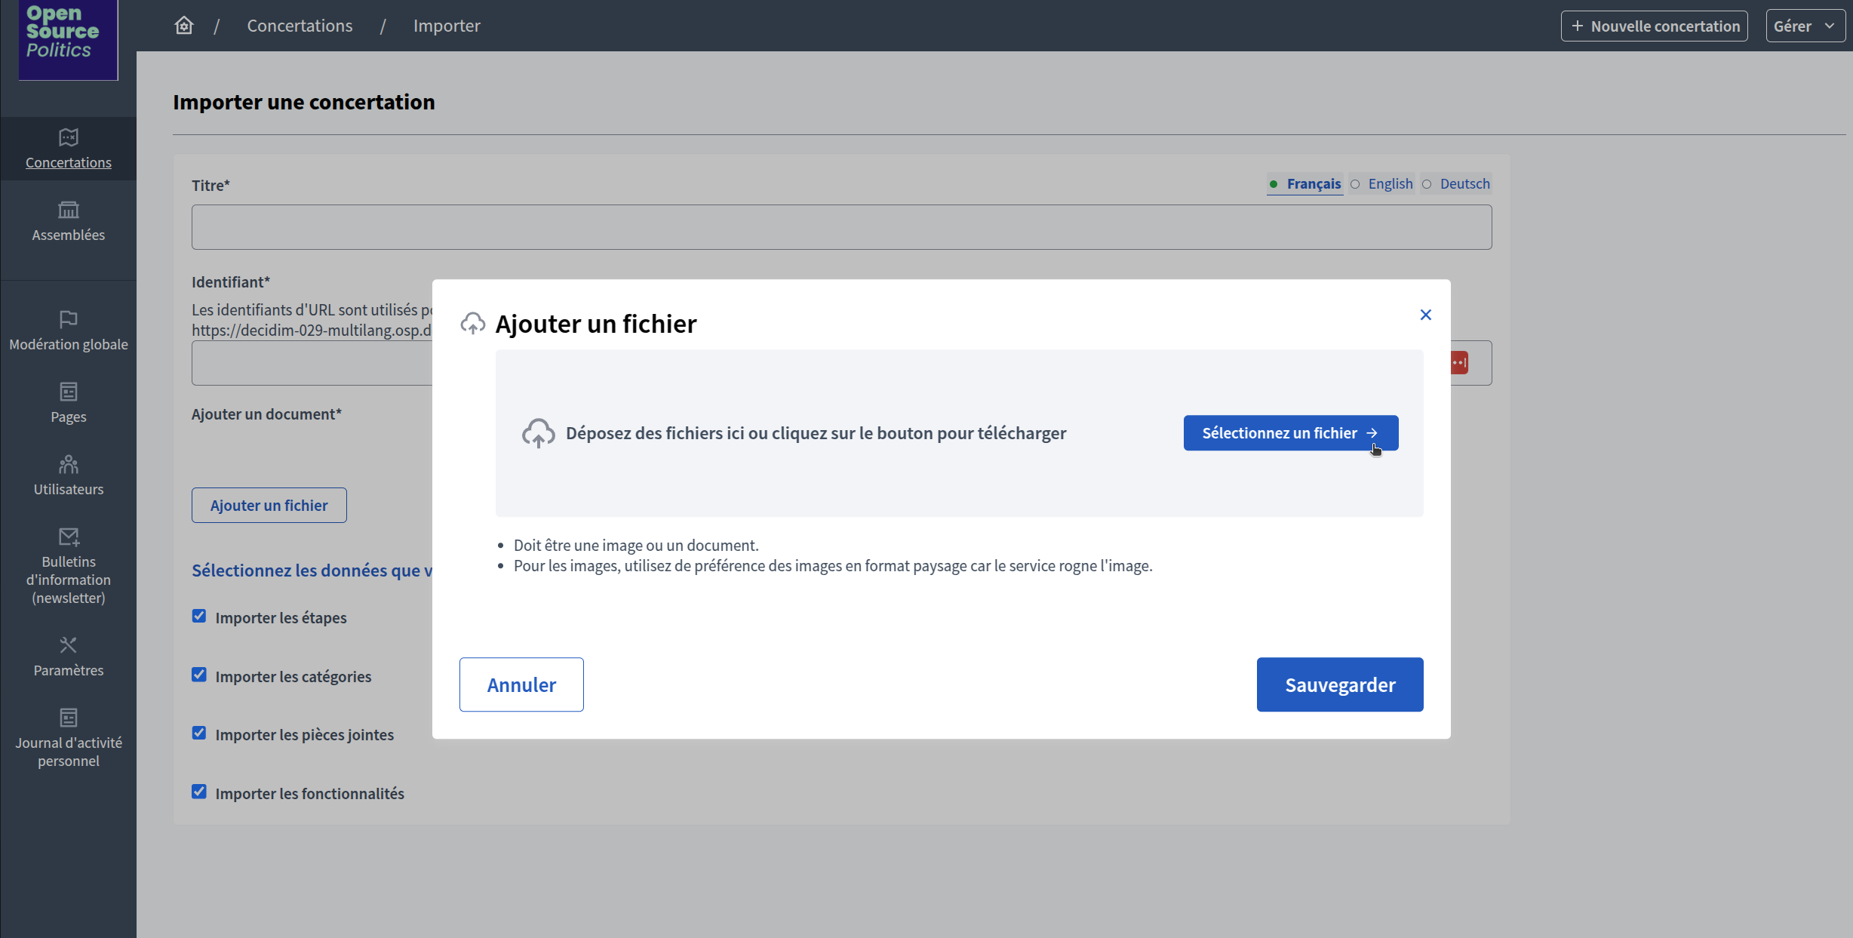1853x938 pixels.
Task: Uncheck Importer les étapes checkbox
Action: (x=199, y=617)
